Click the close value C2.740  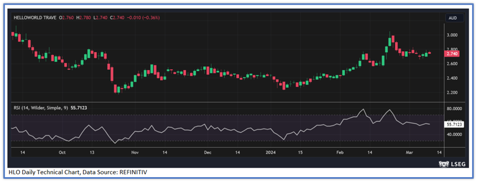117,18
